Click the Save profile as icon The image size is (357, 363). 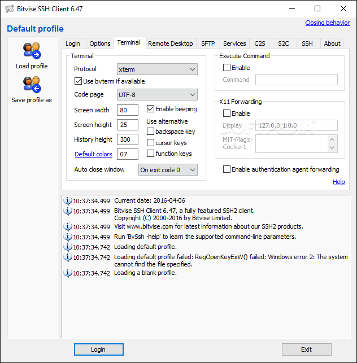[x=32, y=84]
